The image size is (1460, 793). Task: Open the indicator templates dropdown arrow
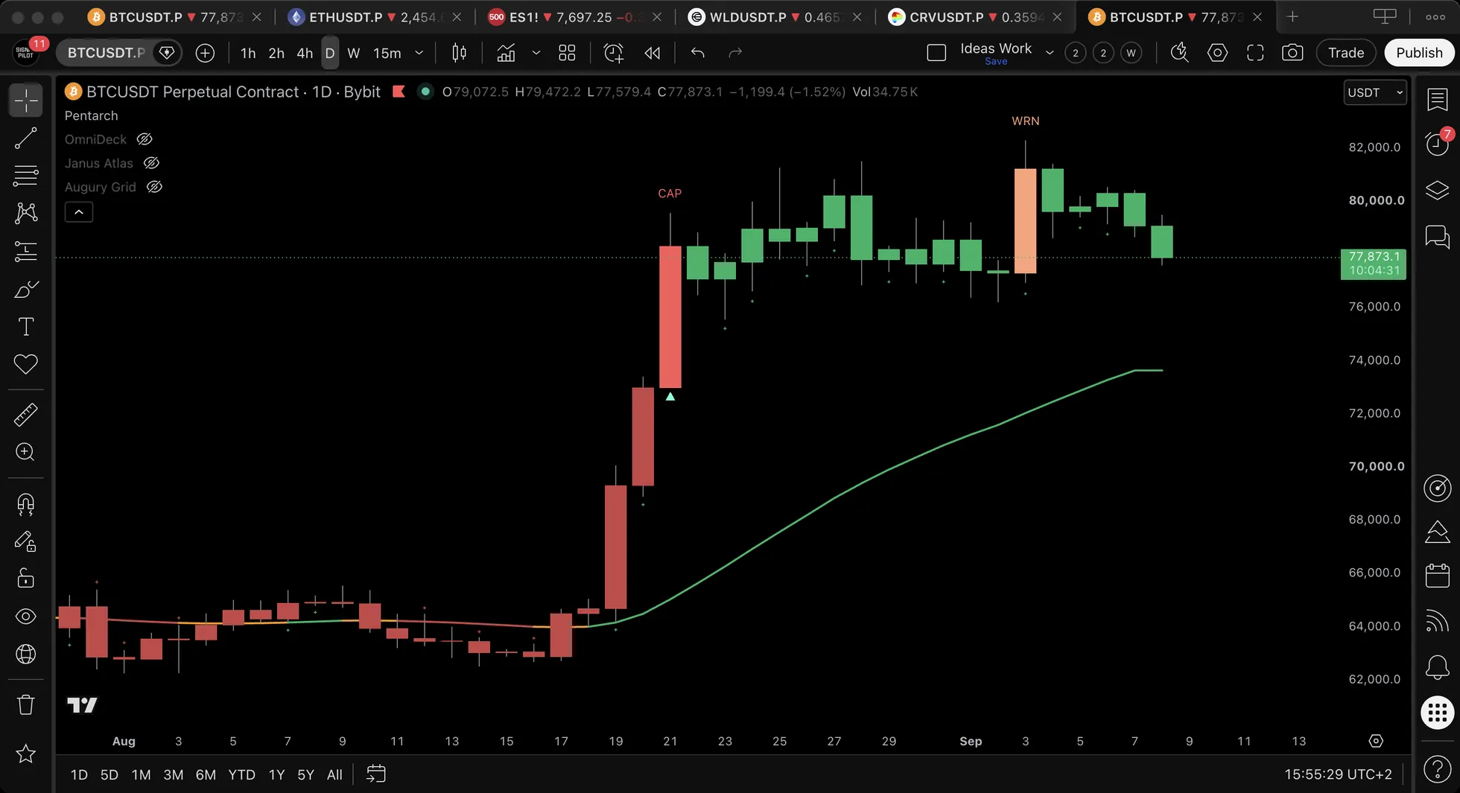coord(536,53)
